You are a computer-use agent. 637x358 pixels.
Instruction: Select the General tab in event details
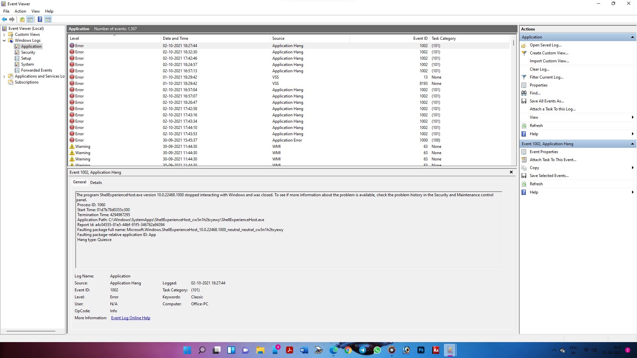79,182
